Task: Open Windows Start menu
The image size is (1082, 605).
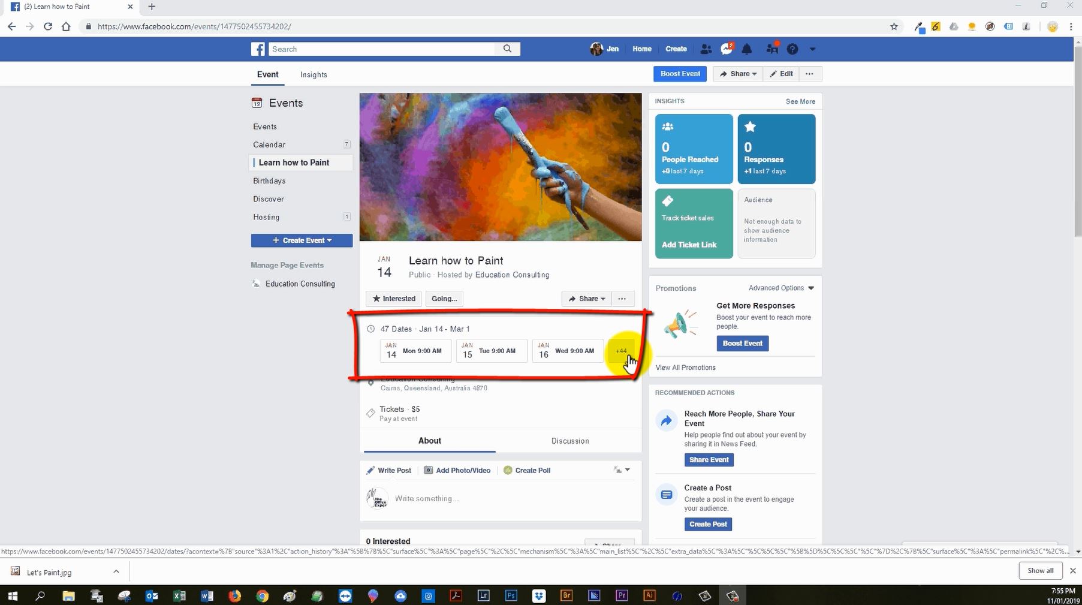Action: pyautogui.click(x=13, y=595)
